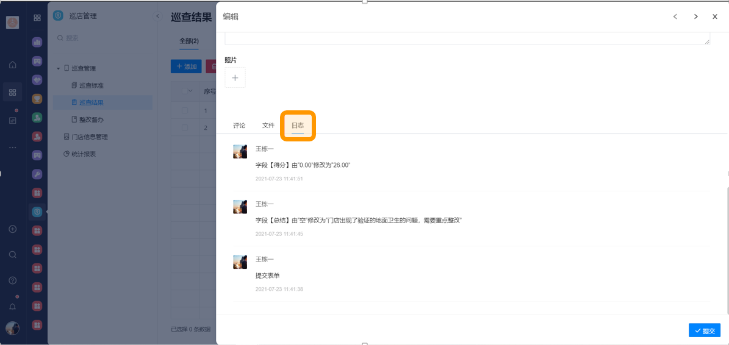
Task: Toggle the select-all checkbox in table header
Action: point(185,91)
